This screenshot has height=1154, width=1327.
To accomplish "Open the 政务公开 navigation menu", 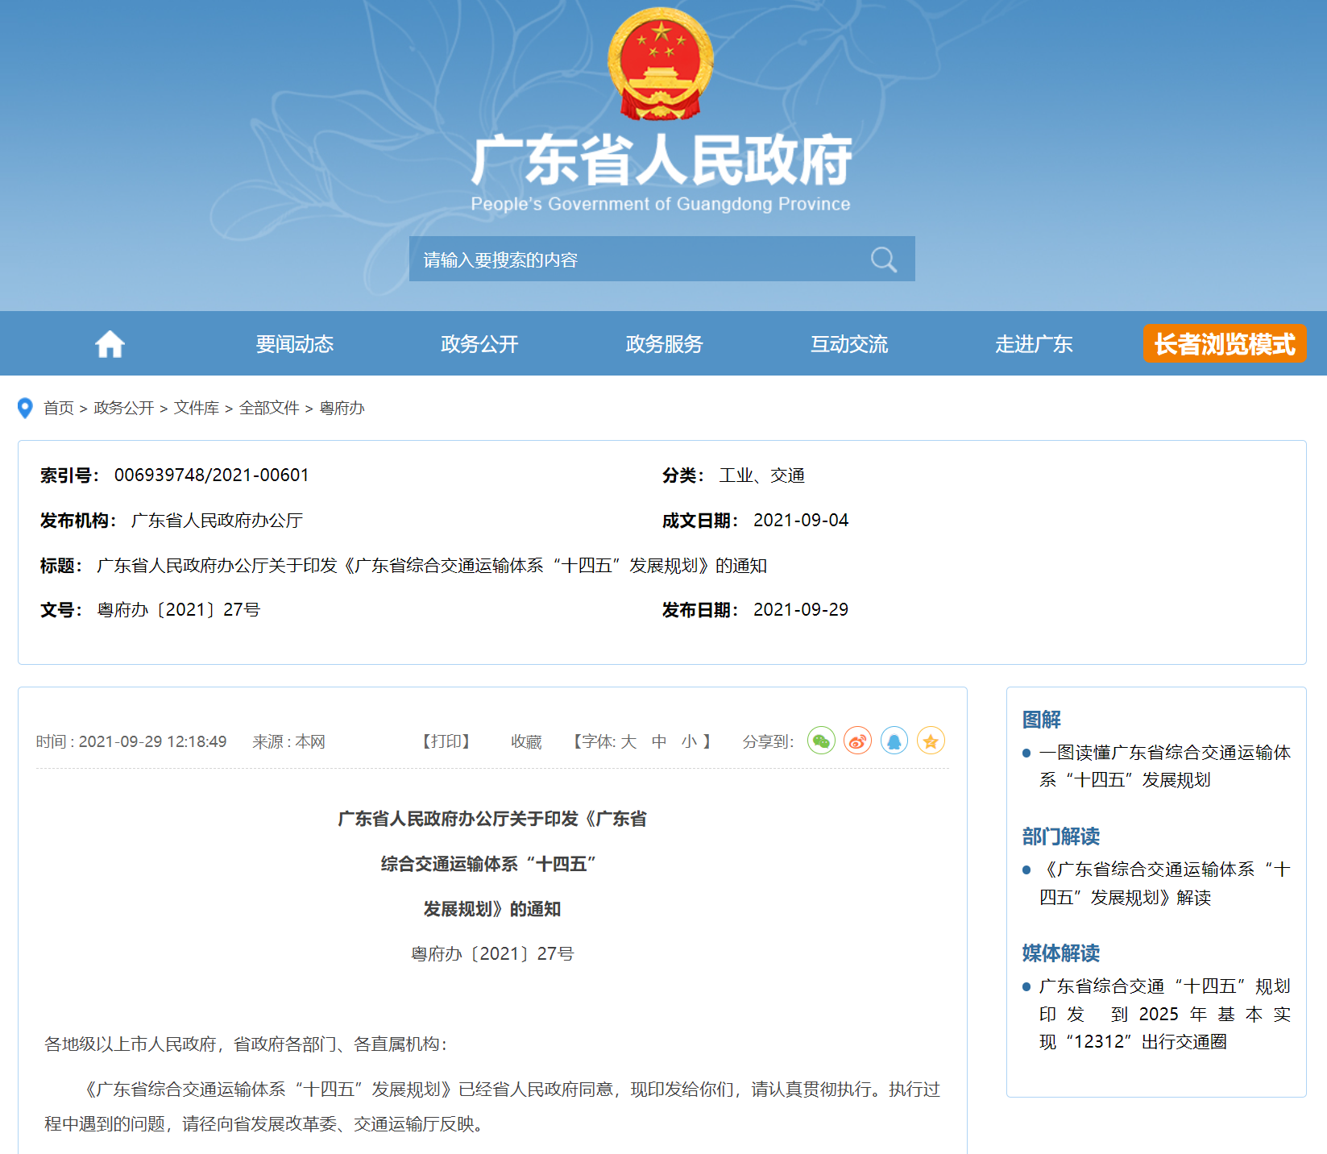I will (479, 344).
